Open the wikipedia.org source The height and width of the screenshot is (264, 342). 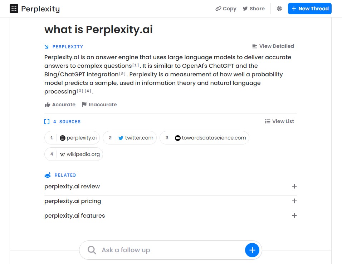[73, 154]
